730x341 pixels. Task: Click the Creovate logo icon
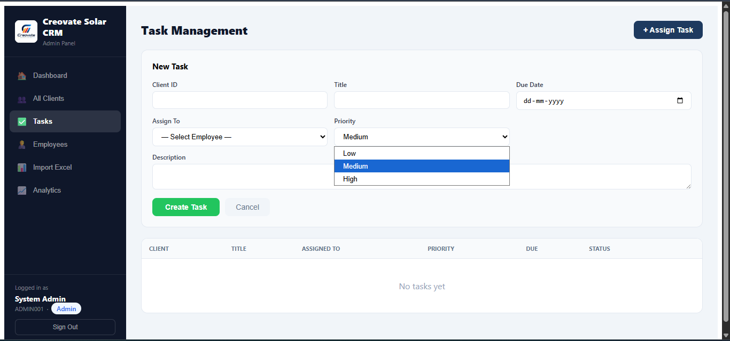coord(26,31)
